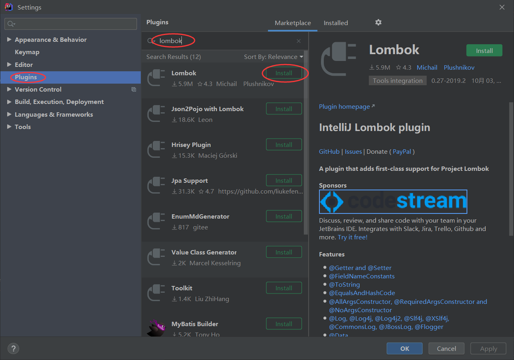The image size is (514, 360).
Task: Focus the plugin search field containing lombok
Action: point(225,41)
